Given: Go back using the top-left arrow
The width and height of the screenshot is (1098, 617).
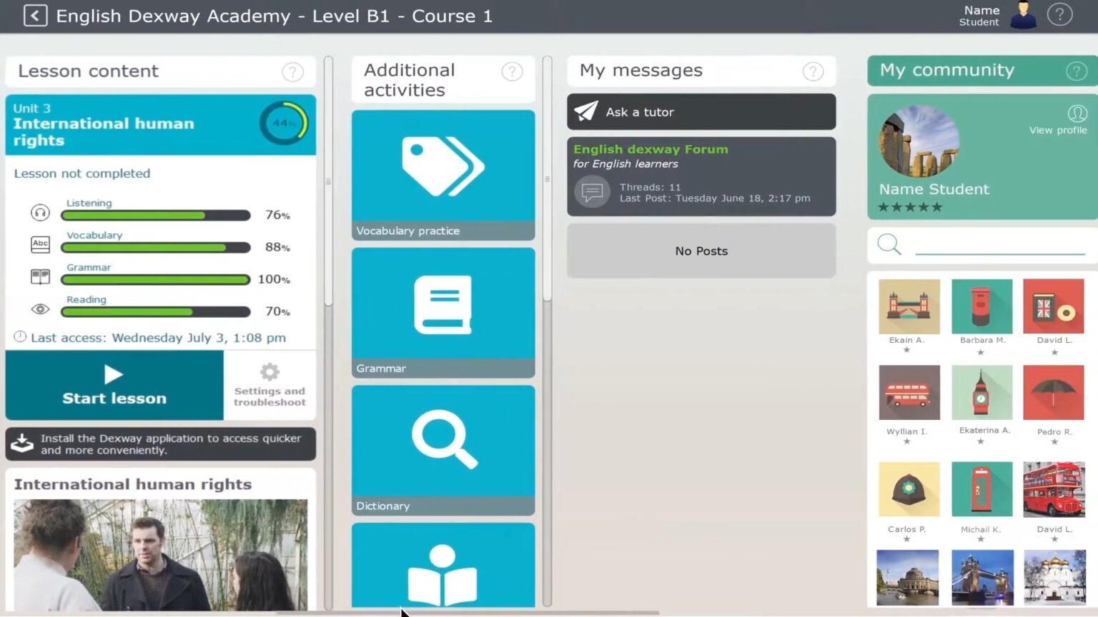Looking at the screenshot, I should [x=35, y=15].
